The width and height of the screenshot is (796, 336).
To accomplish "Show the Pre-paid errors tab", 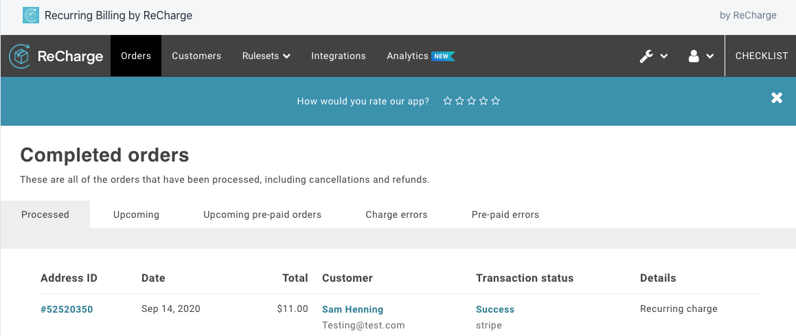I will (505, 215).
